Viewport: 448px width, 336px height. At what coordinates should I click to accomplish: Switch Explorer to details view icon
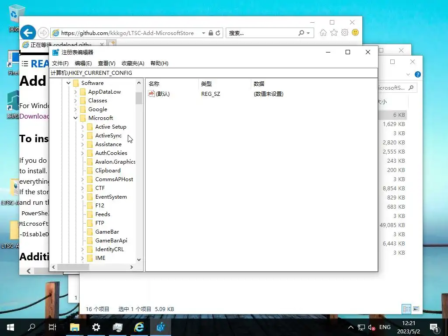coord(406,309)
